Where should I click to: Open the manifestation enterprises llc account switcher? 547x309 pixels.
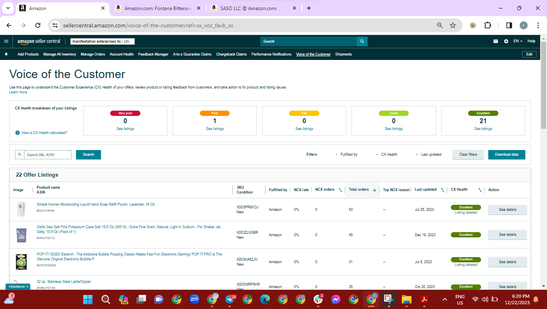103,41
